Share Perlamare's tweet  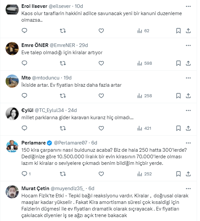pos(188,174)
